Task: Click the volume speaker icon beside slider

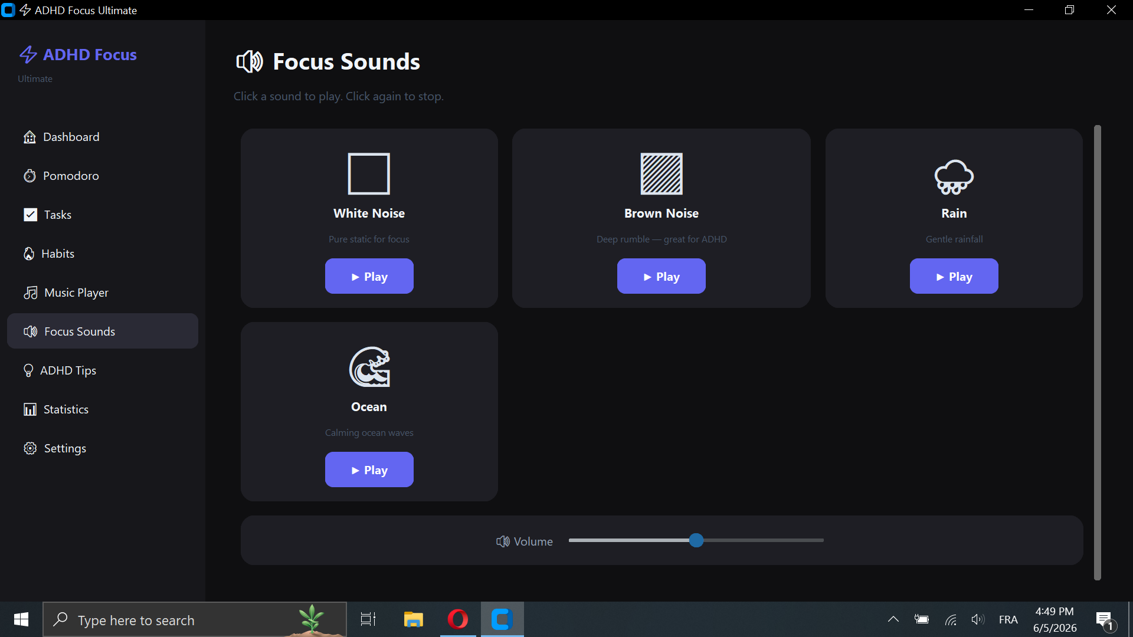Action: point(503,541)
